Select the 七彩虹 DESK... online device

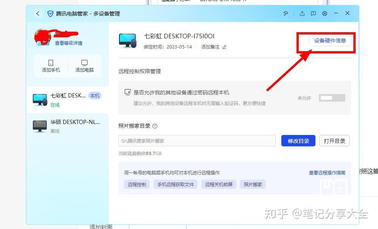pyautogui.click(x=67, y=100)
